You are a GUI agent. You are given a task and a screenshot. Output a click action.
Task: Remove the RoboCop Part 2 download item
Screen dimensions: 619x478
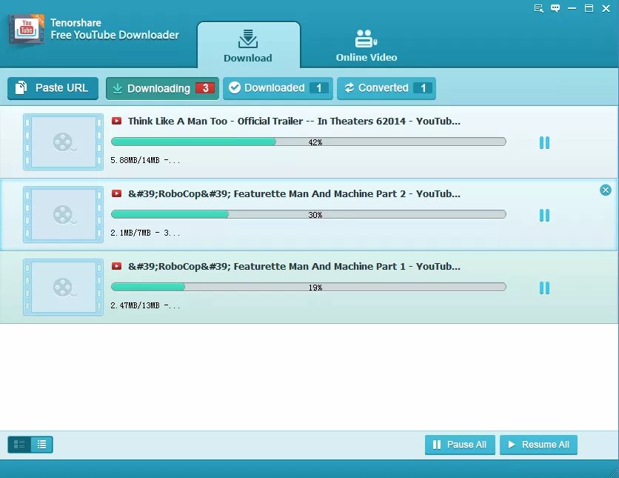(x=606, y=190)
